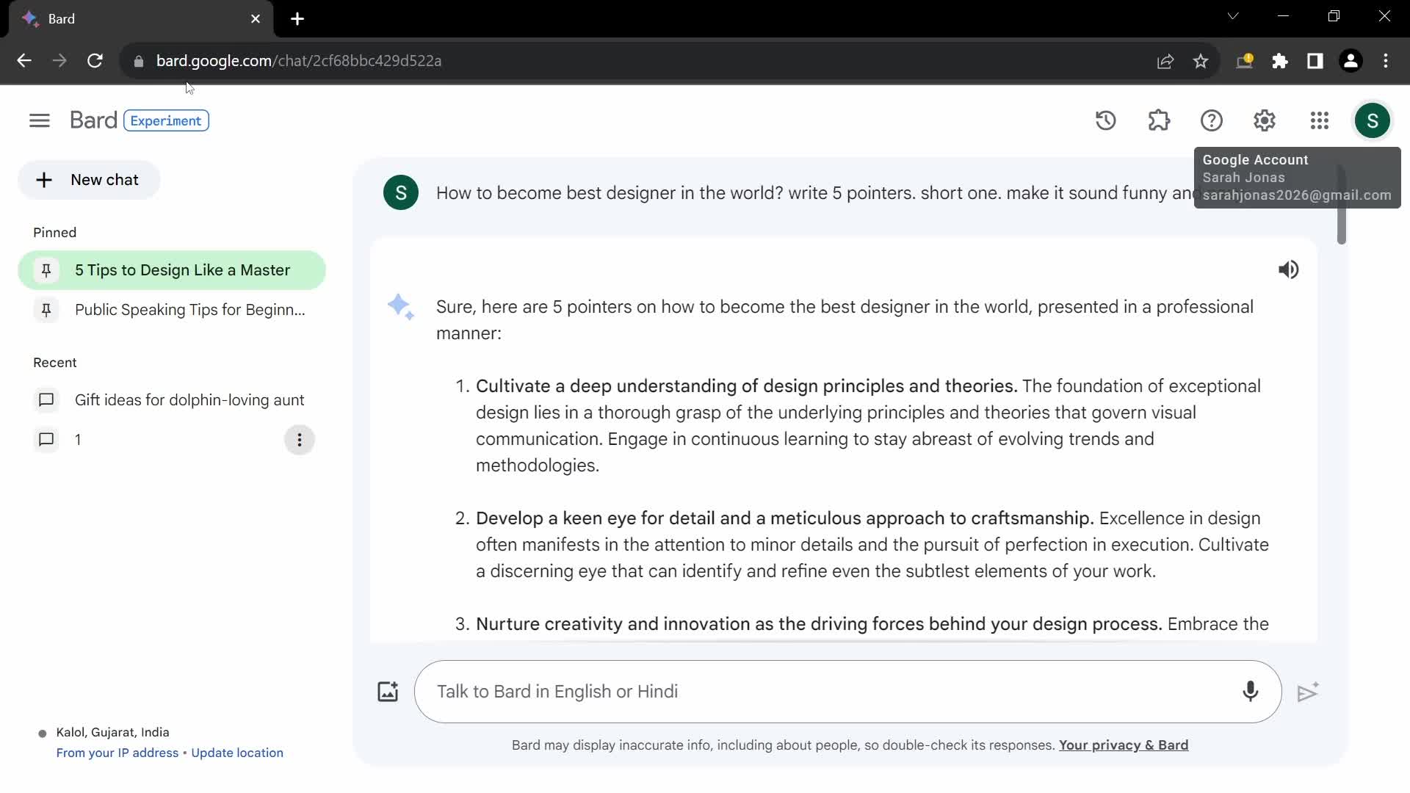Viewport: 1410px width, 793px height.
Task: Close the Bard browser tab
Action: pyautogui.click(x=256, y=19)
